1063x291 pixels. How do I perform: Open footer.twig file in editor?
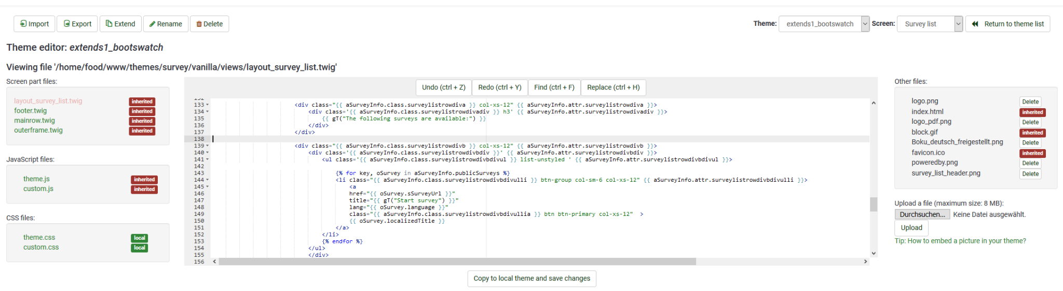tap(30, 111)
